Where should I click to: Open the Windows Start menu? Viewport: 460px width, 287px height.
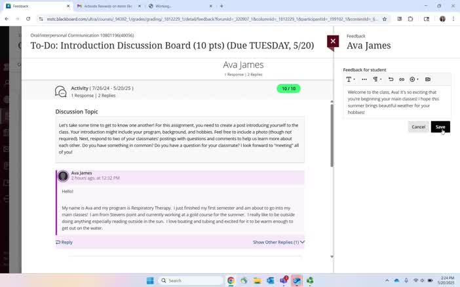click(150, 280)
